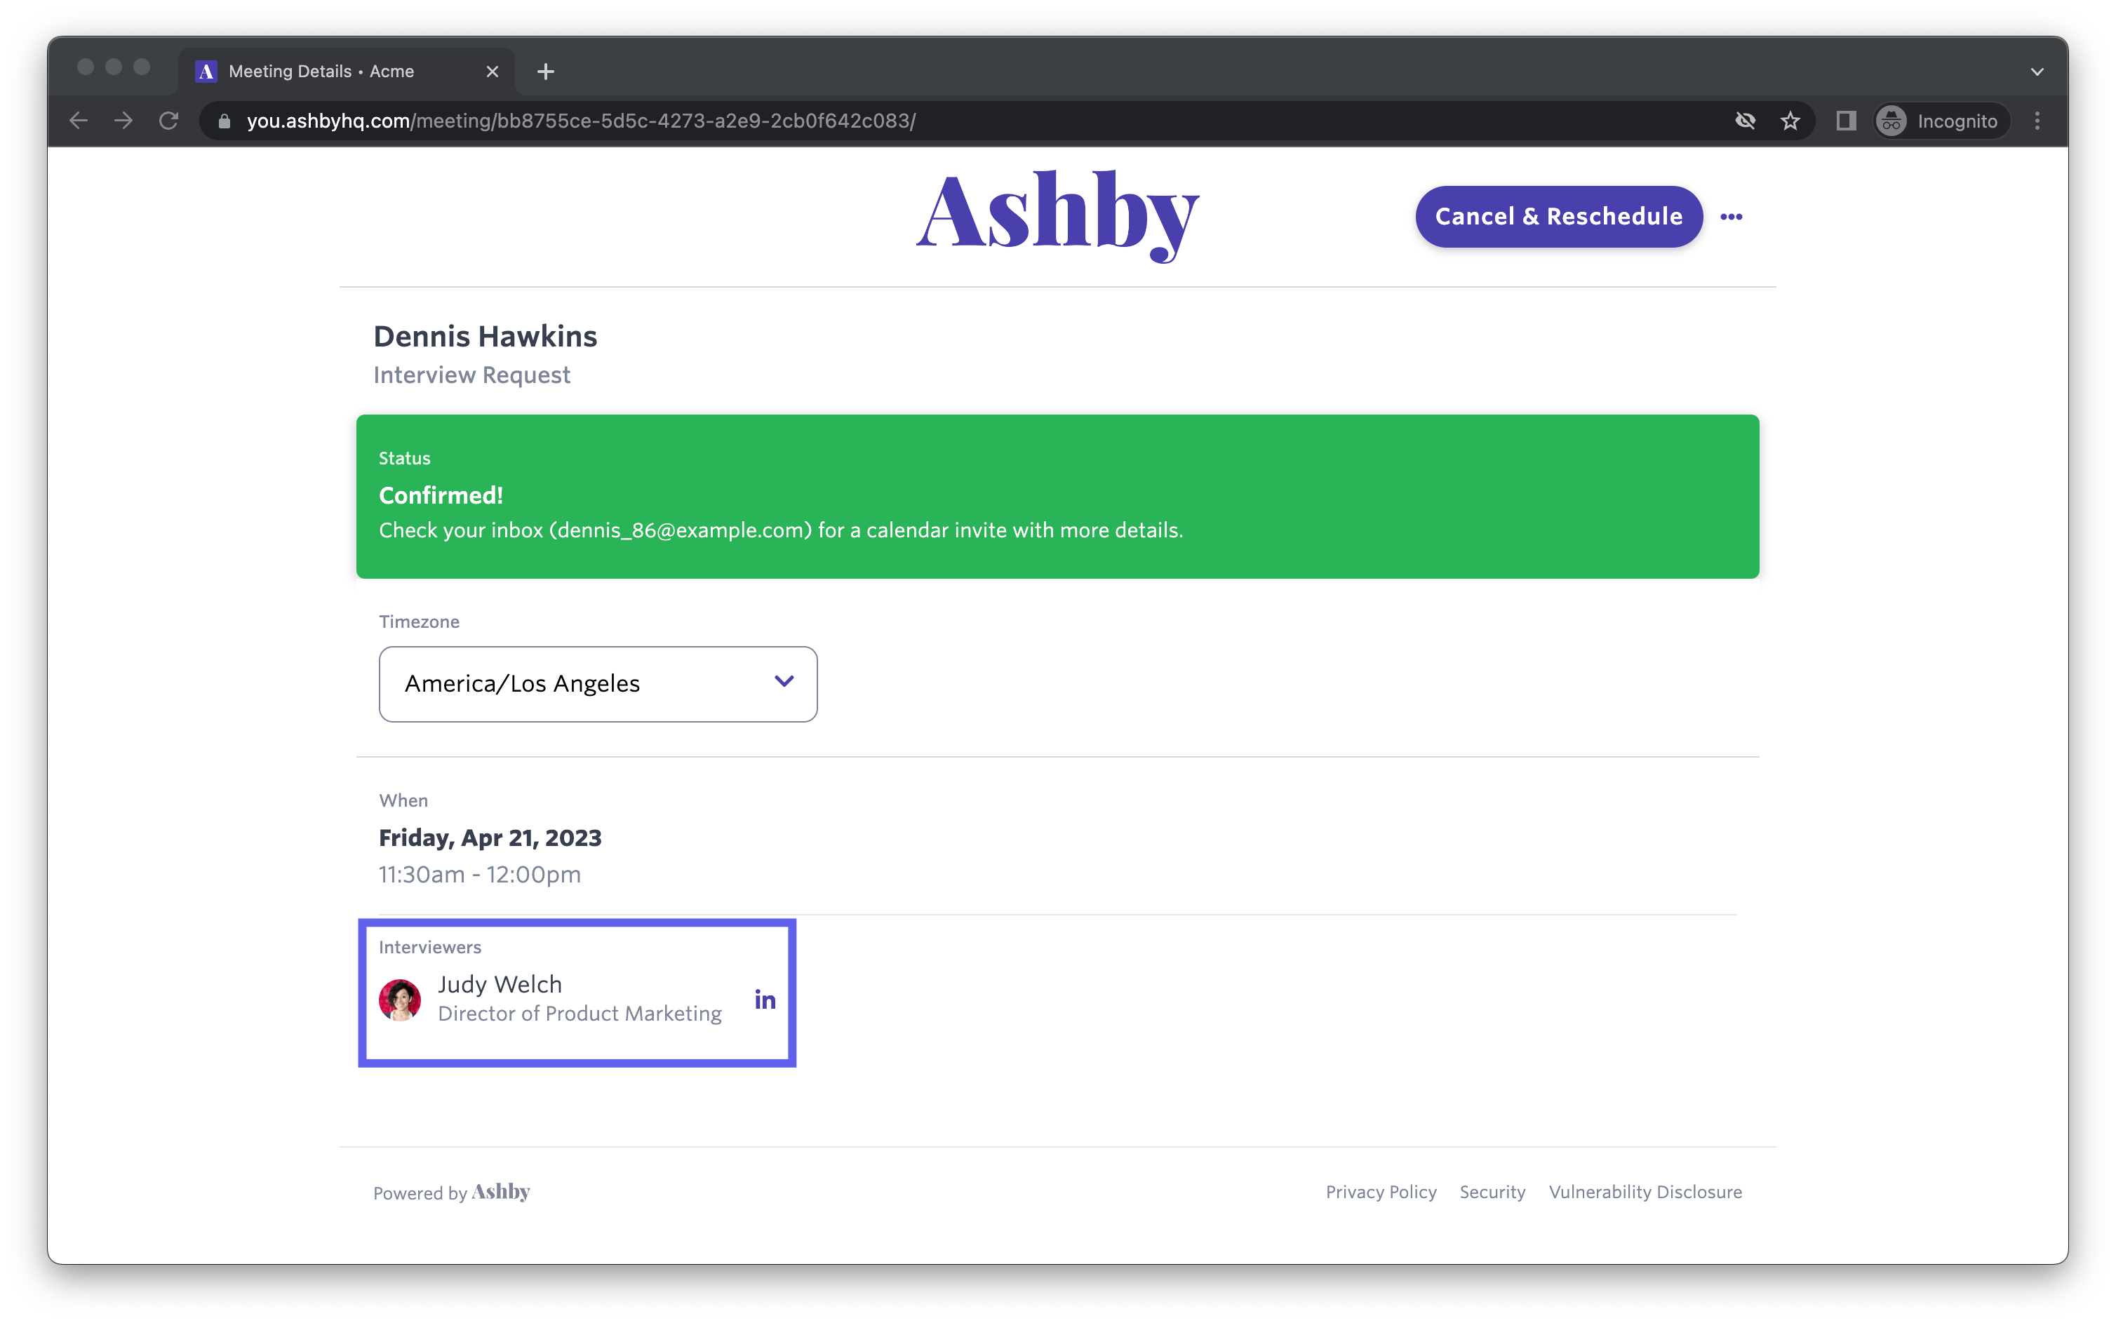Screen dimensions: 2116x1323
Task: Click Judy Welch's avatar photo
Action: pyautogui.click(x=400, y=999)
